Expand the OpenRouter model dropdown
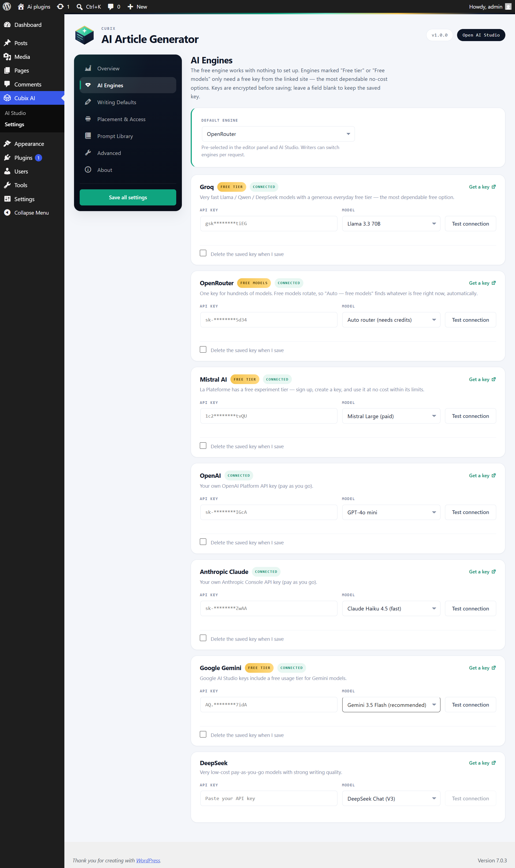The image size is (515, 868). 391,320
